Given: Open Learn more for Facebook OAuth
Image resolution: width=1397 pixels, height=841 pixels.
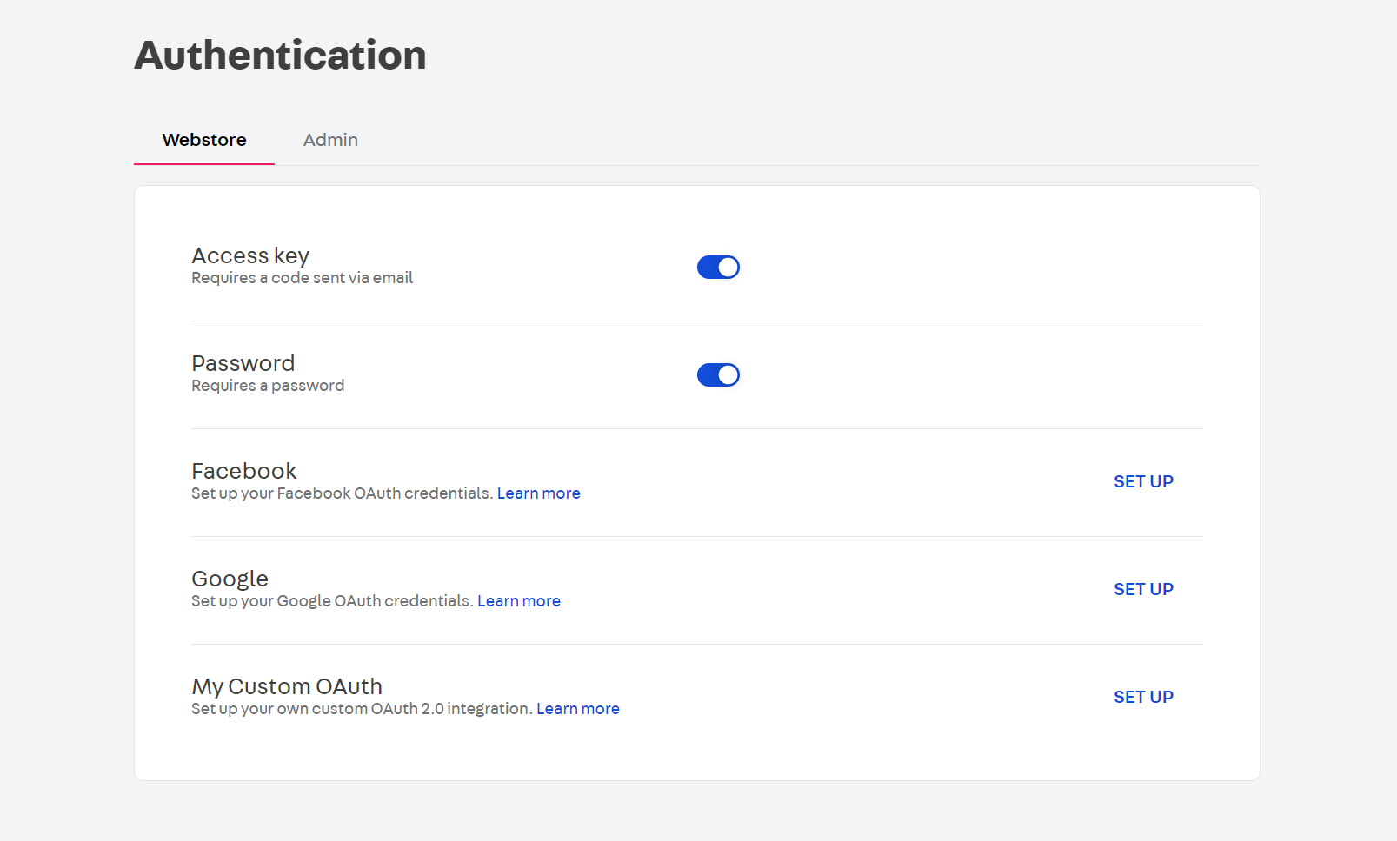Looking at the screenshot, I should tap(539, 493).
